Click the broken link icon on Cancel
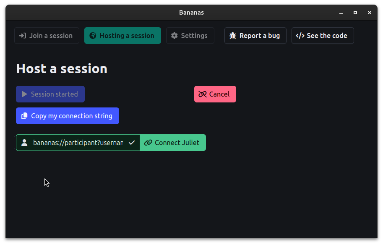 click(203, 94)
